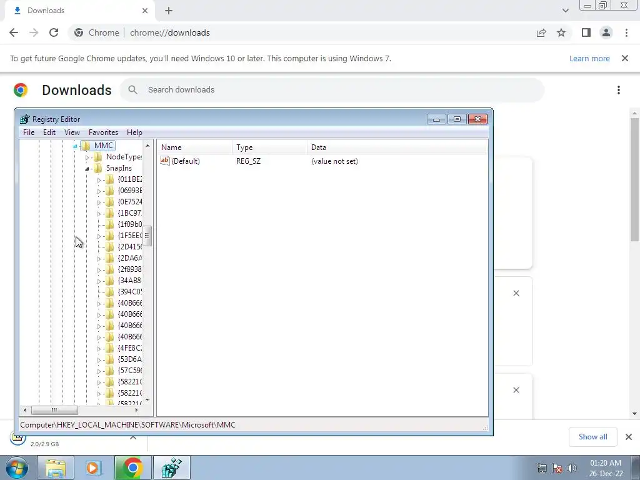Select the {394C0 key folder
Image resolution: width=640 pixels, height=480 pixels.
point(110,291)
